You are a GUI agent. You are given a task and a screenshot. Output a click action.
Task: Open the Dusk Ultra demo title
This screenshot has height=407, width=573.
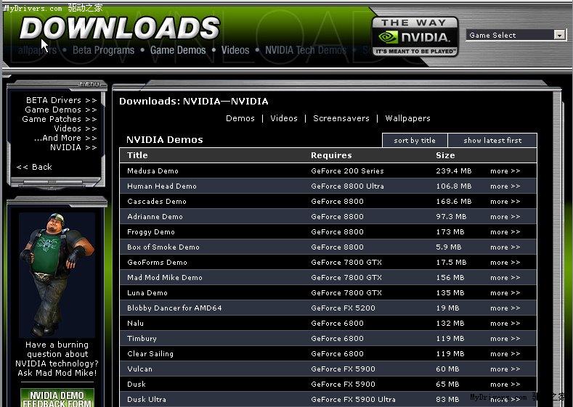[x=147, y=400]
